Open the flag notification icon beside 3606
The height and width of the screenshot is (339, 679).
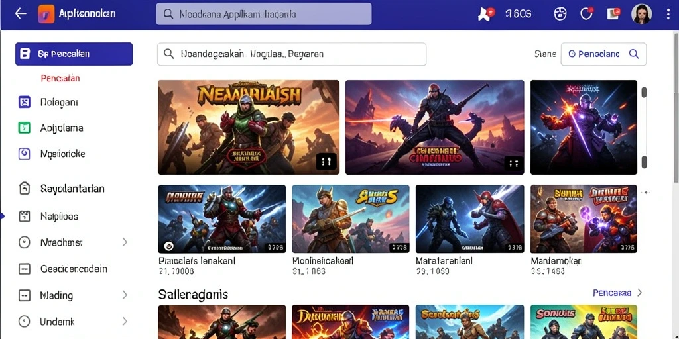(x=485, y=15)
